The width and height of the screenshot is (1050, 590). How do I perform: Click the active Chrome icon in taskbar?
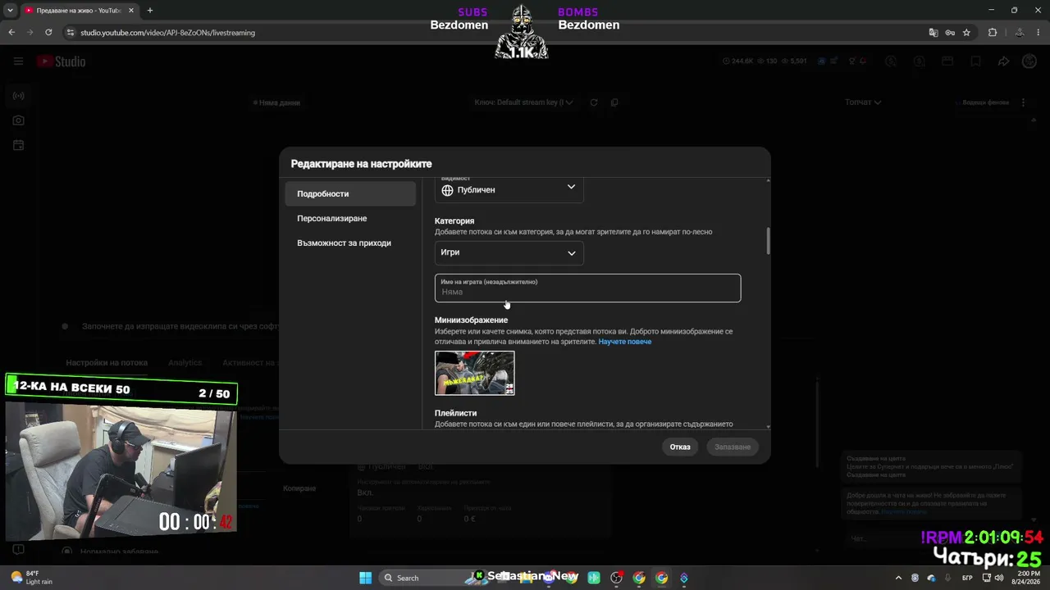[661, 578]
